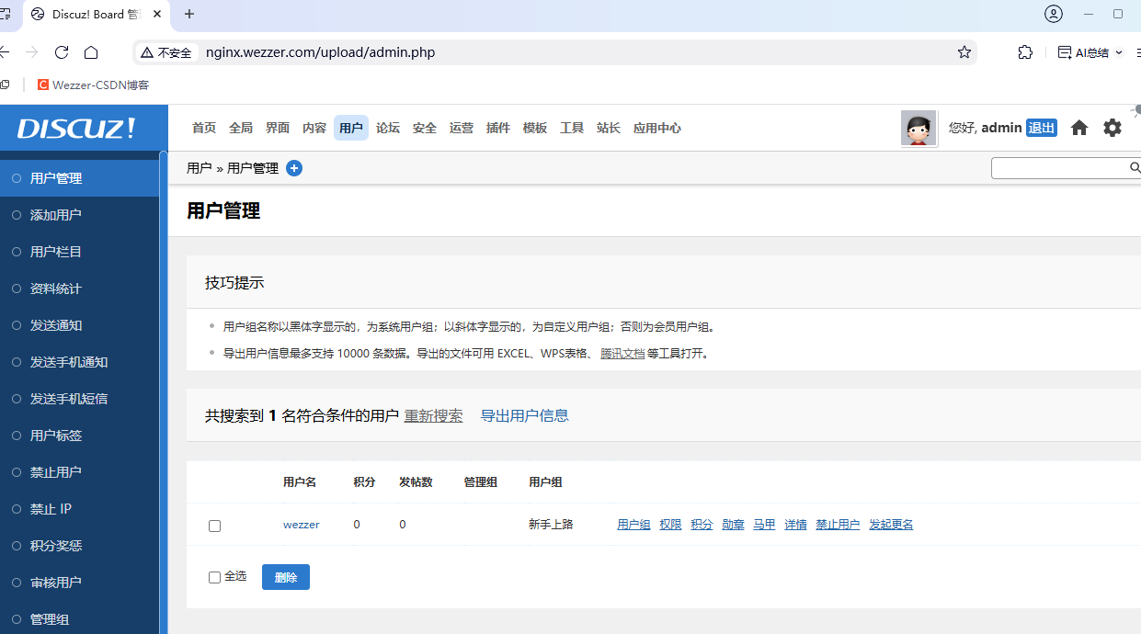Bookmark page with star icon

(x=964, y=52)
